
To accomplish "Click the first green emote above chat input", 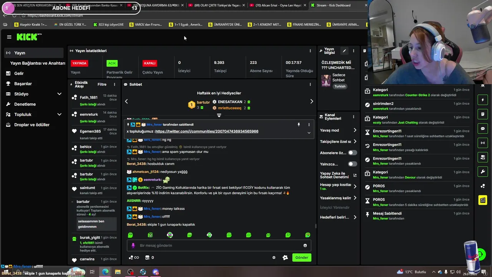I will [x=130, y=235].
